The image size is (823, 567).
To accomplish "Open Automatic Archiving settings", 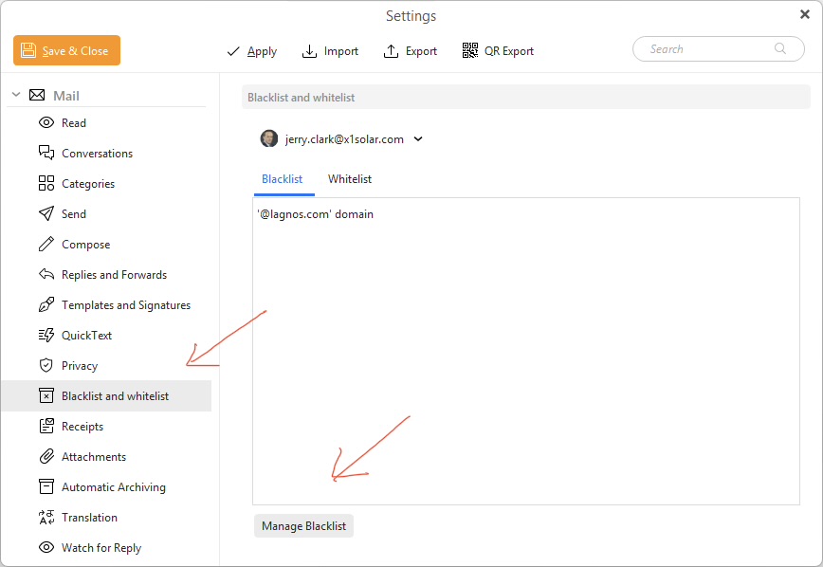I will 113,487.
